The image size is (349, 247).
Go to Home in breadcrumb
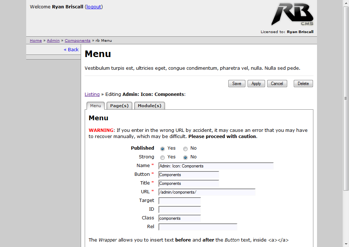(36, 41)
